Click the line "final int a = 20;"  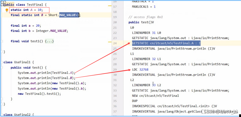[x=26, y=26]
